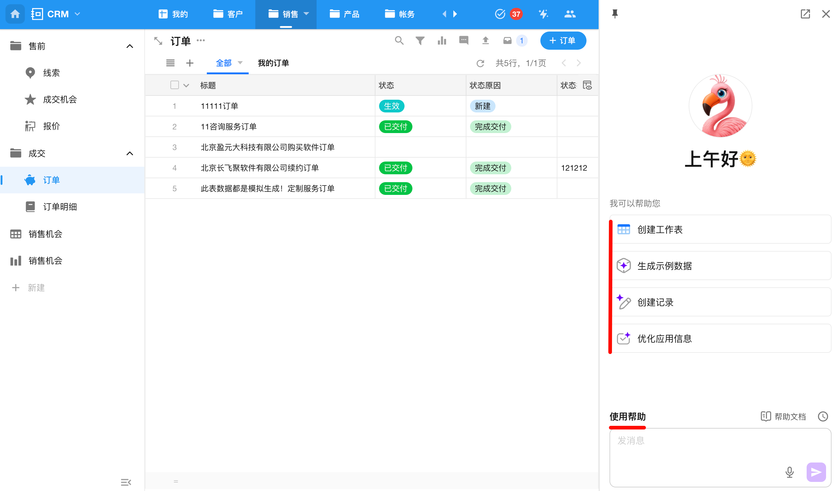Viewport: 840px width, 491px height.
Task: Open the 全部 view dropdown arrow
Action: [x=240, y=63]
